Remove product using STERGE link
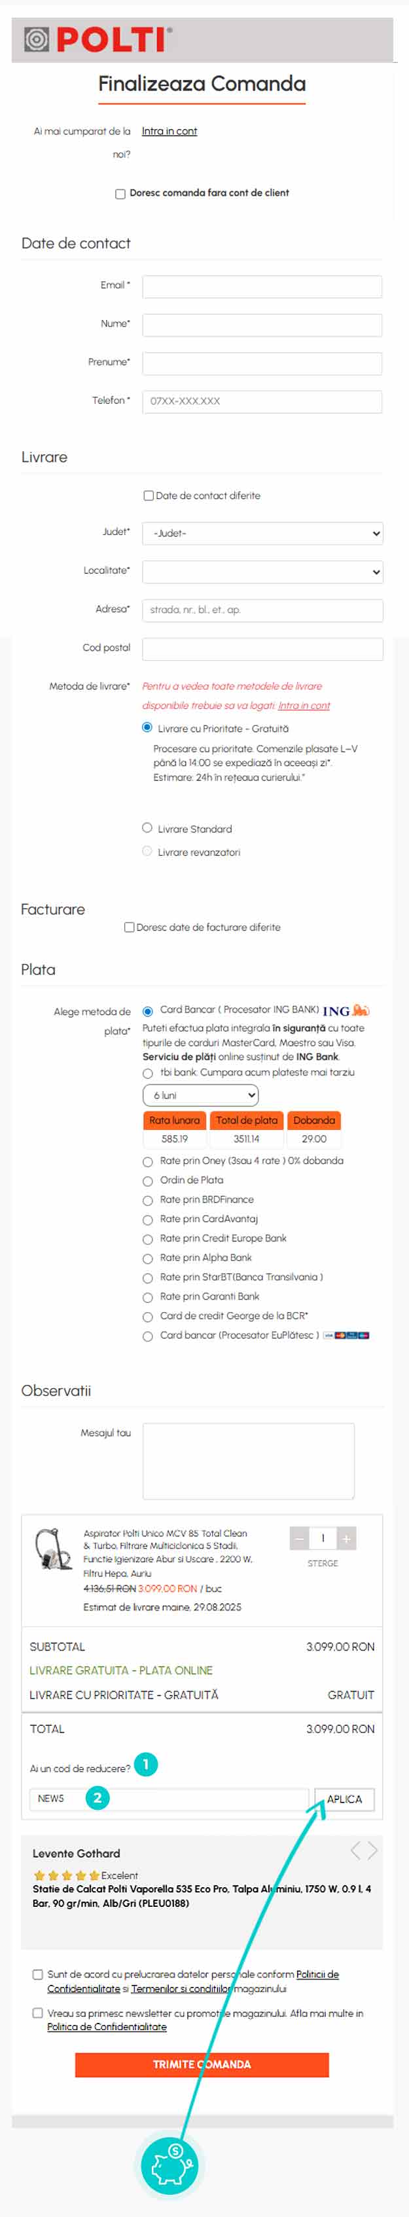Screen dimensions: 409x2217 coord(323,1563)
